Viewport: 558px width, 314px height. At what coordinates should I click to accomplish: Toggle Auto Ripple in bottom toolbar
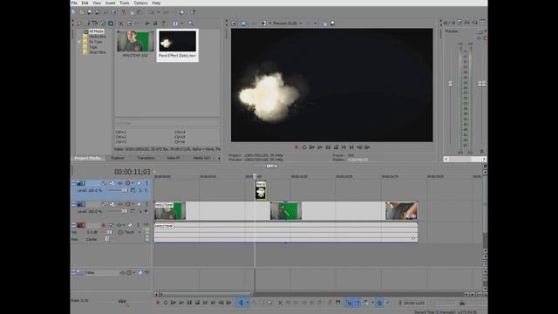pos(365,303)
